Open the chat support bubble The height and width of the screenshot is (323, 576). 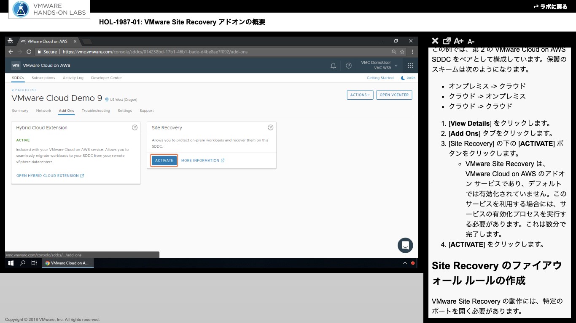tap(405, 246)
